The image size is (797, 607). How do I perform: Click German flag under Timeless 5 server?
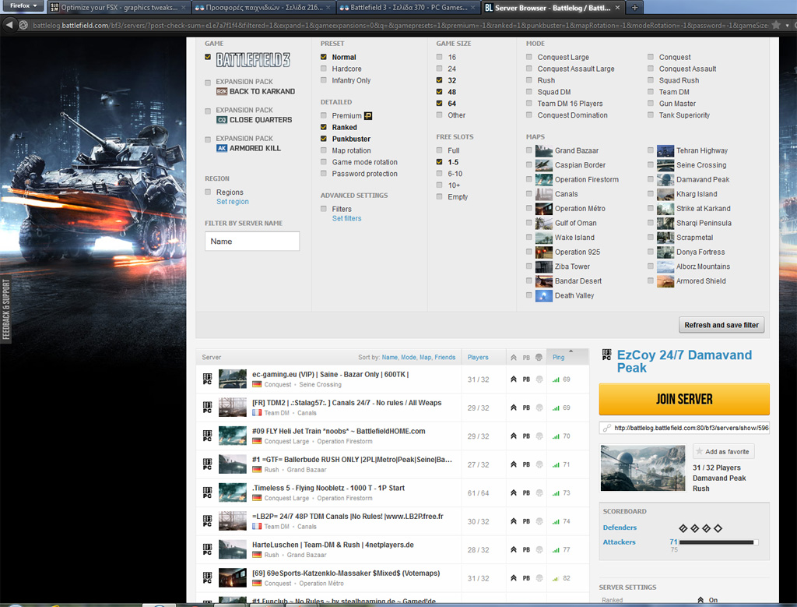click(257, 498)
